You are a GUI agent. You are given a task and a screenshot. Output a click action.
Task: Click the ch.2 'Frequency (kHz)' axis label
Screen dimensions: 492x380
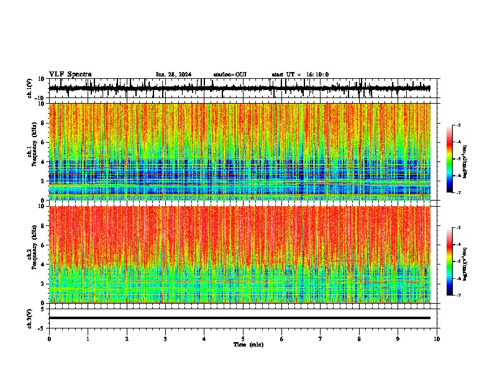[34, 247]
